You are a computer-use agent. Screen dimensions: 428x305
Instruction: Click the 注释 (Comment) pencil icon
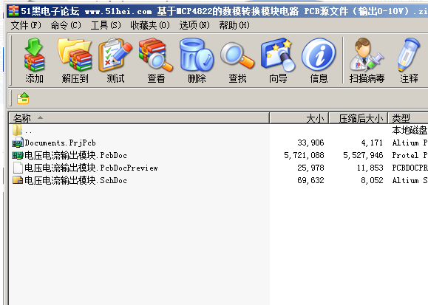[x=409, y=61]
